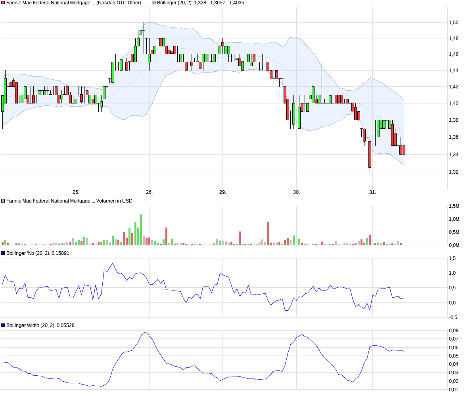The image size is (466, 394).
Task: Click the gray Volumen in USD legend square
Action: tap(3, 201)
